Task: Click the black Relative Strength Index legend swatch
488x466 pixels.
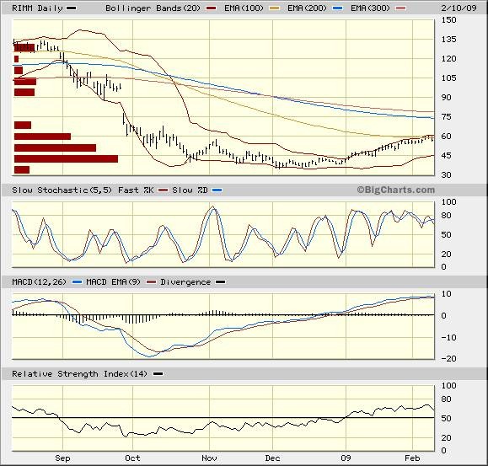Action: pos(158,374)
